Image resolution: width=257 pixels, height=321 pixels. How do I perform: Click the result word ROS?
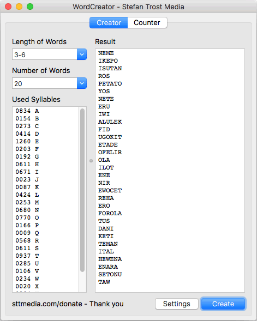tap(104, 76)
